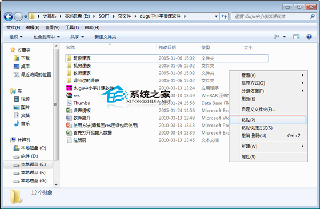320x209 pixels.
Task: Select the 注册码 text file
Action: point(76,140)
